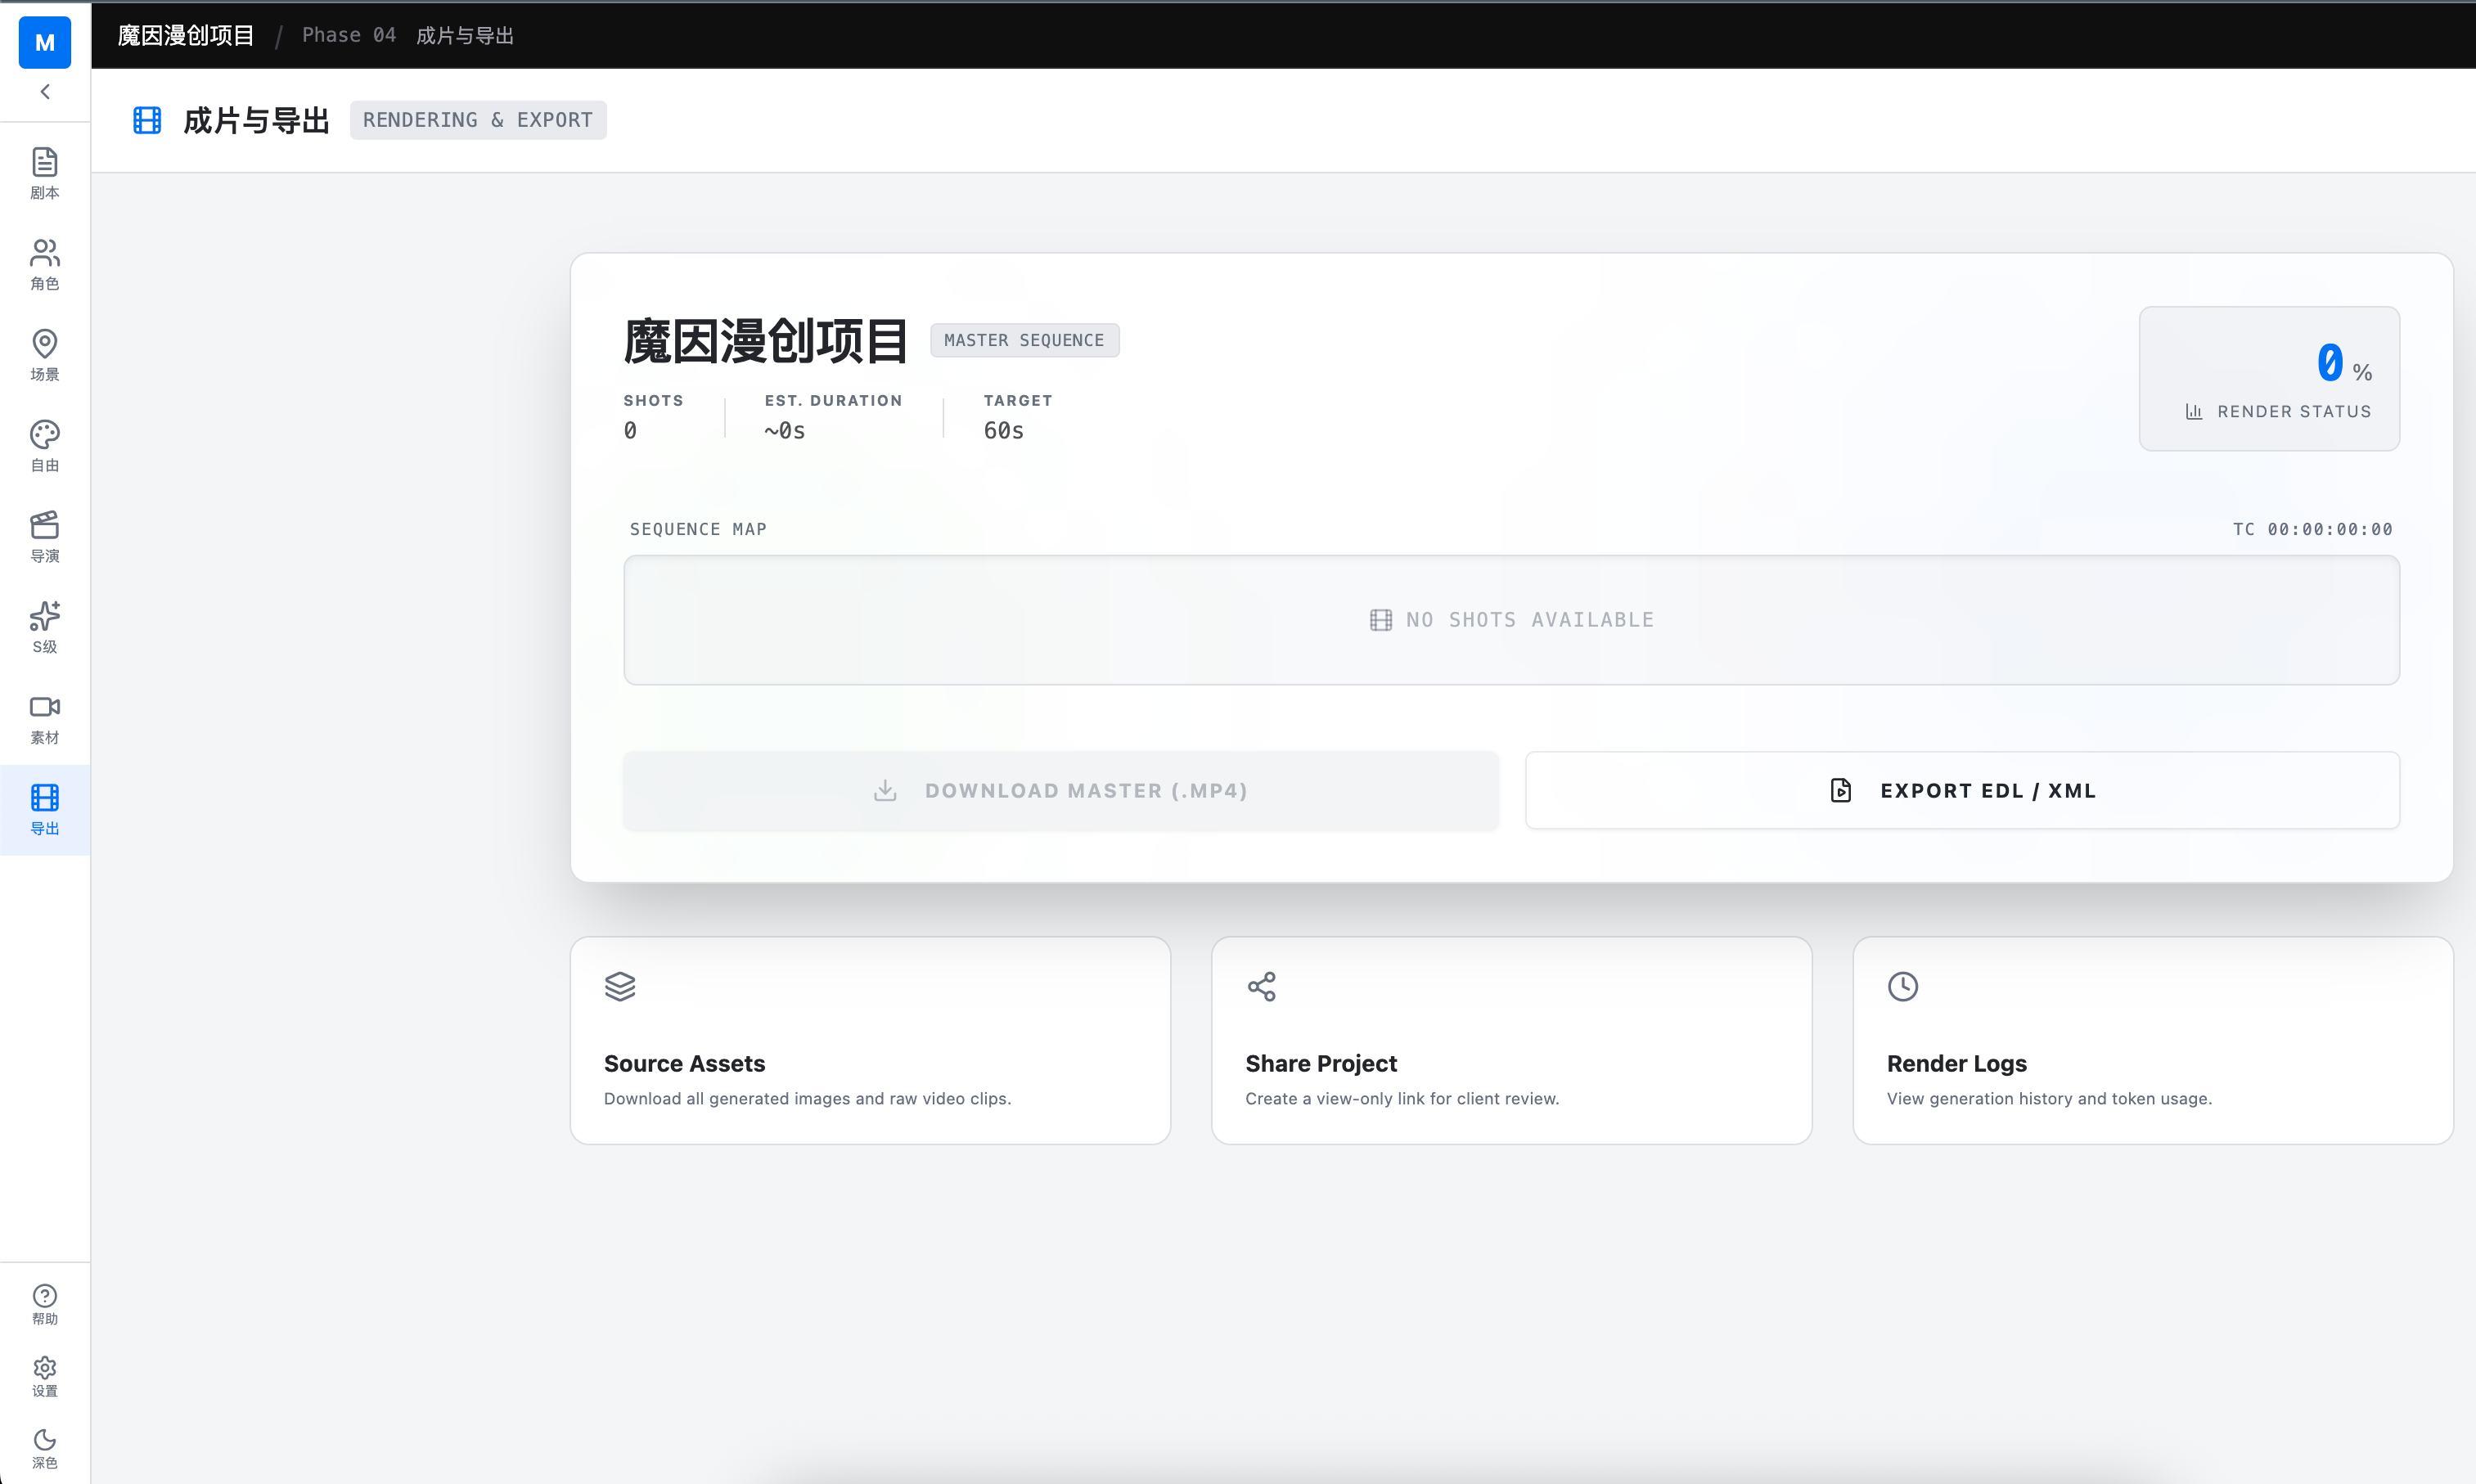Open the 角色 characters section

tap(44, 264)
